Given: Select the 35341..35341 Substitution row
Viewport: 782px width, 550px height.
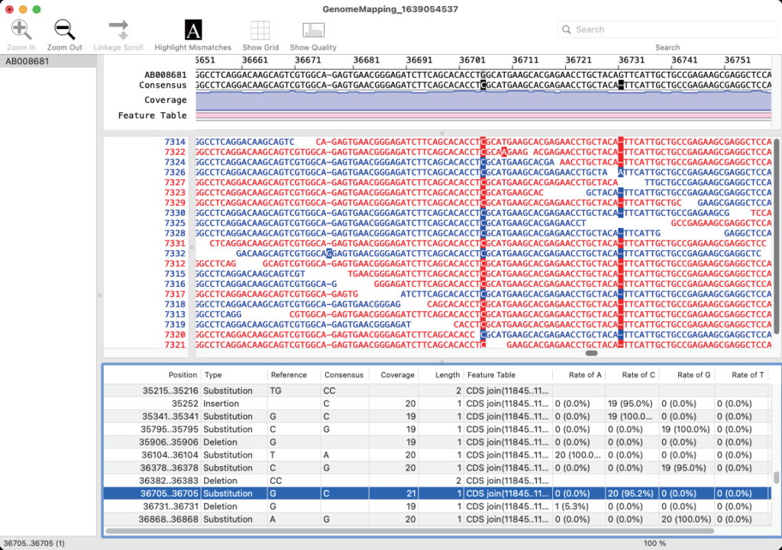Looking at the screenshot, I should point(437,417).
